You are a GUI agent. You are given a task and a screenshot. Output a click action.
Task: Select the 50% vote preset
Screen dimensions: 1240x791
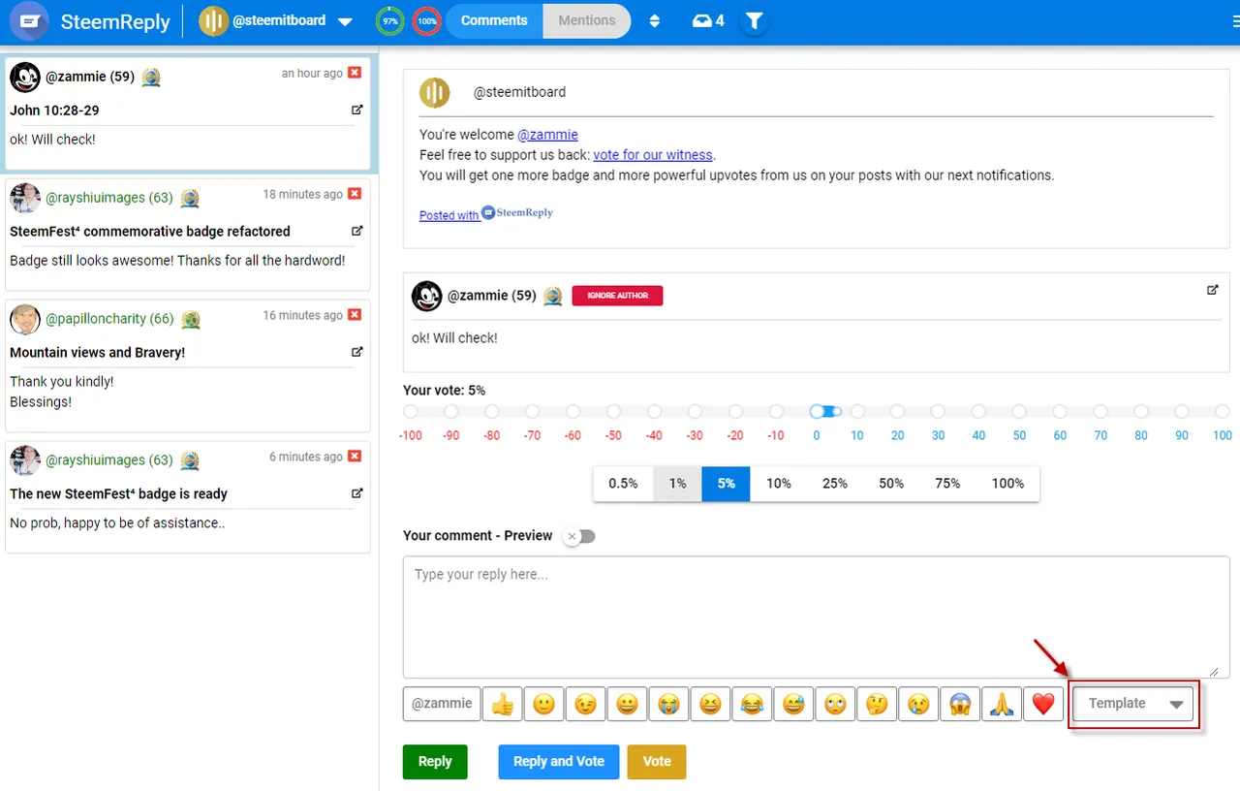coord(891,484)
